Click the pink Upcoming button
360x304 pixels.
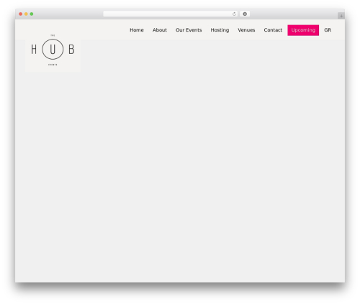pyautogui.click(x=303, y=30)
